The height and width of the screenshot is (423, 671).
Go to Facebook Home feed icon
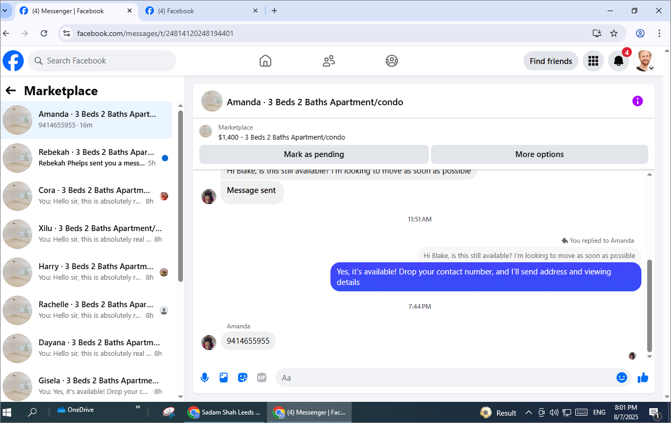pyautogui.click(x=265, y=61)
